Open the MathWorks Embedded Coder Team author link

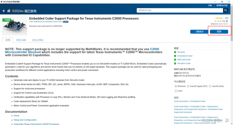tap(48, 22)
